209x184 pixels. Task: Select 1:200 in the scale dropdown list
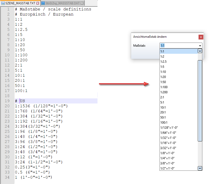pyautogui.click(x=179, y=92)
